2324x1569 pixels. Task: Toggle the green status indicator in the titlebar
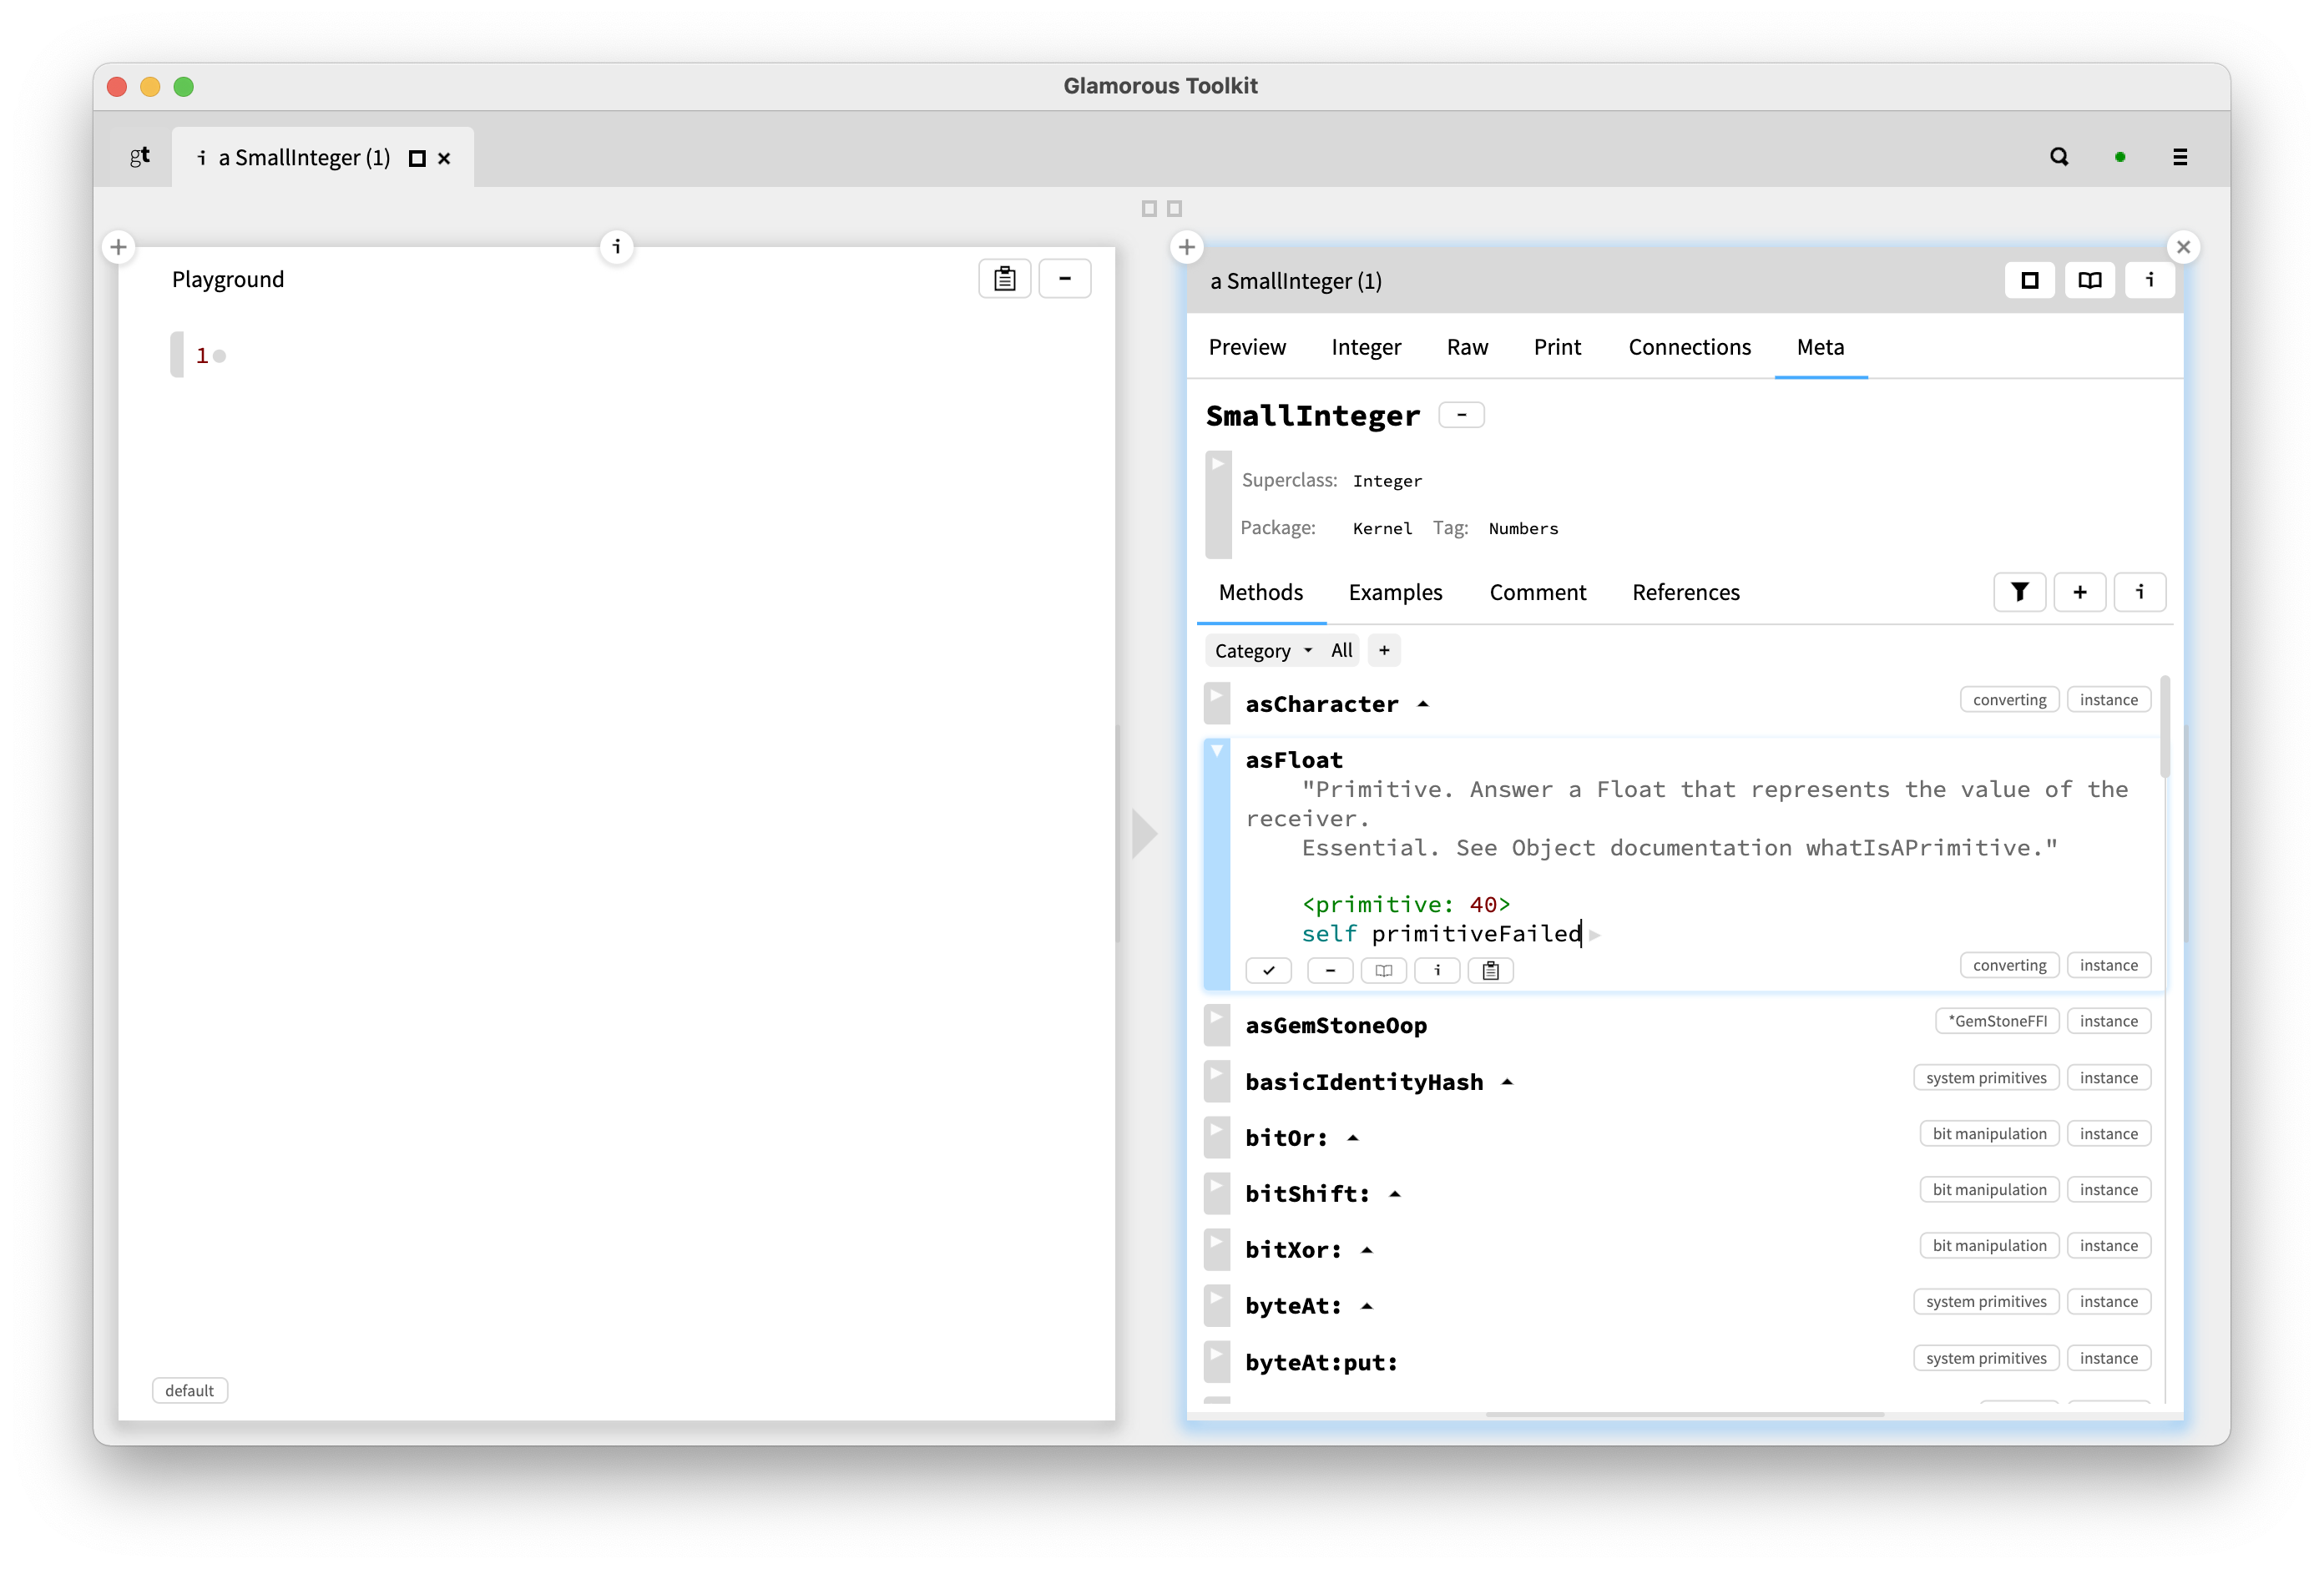2119,156
